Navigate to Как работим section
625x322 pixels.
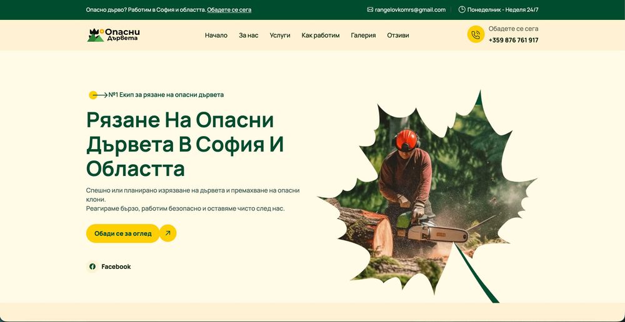coord(321,36)
